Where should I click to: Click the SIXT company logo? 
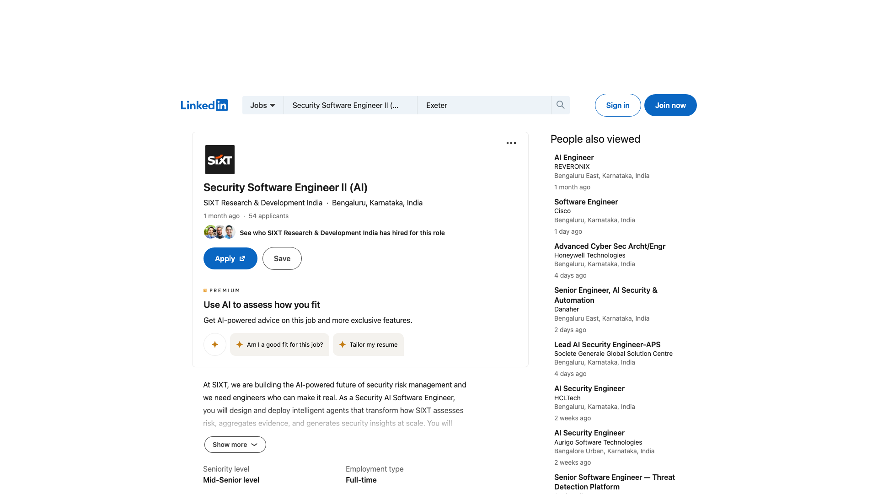pyautogui.click(x=219, y=160)
